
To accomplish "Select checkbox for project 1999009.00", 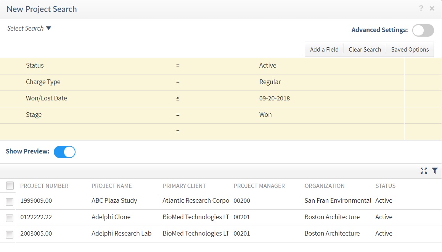I will (10, 201).
